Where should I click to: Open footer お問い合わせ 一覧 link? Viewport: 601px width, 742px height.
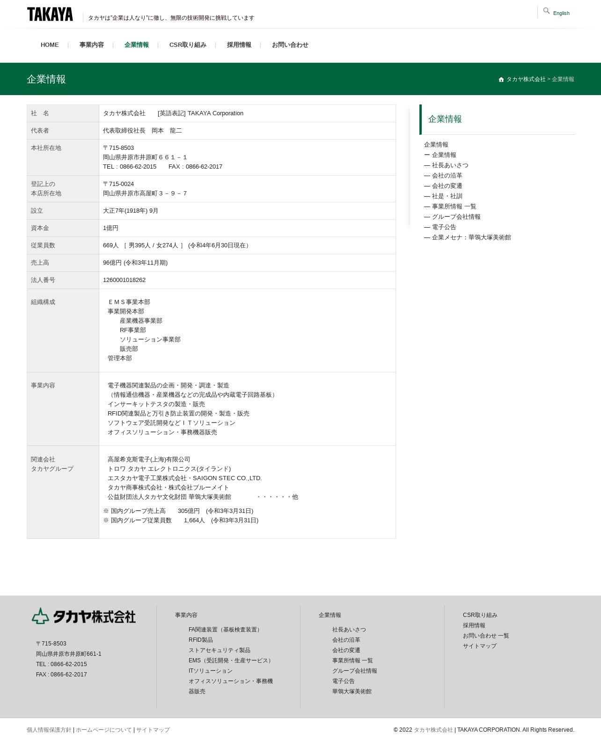pyautogui.click(x=486, y=636)
